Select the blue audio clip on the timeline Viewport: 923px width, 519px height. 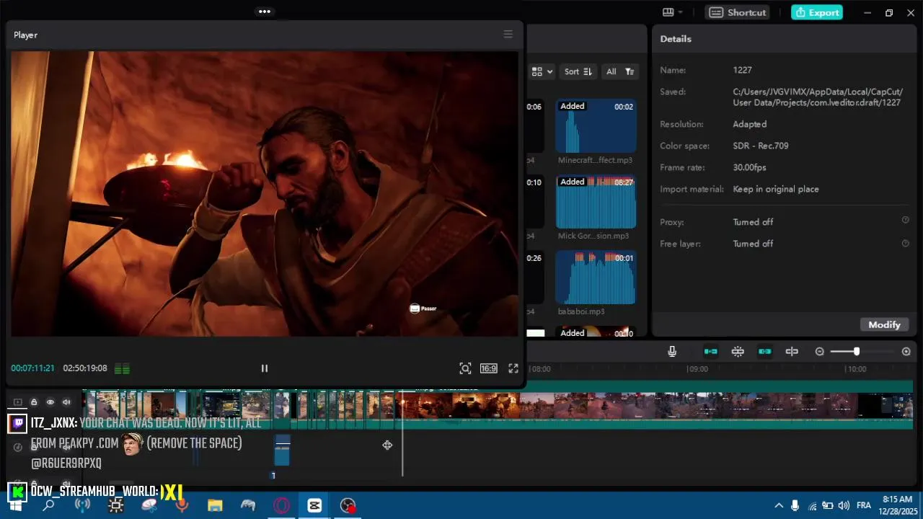[x=282, y=450]
